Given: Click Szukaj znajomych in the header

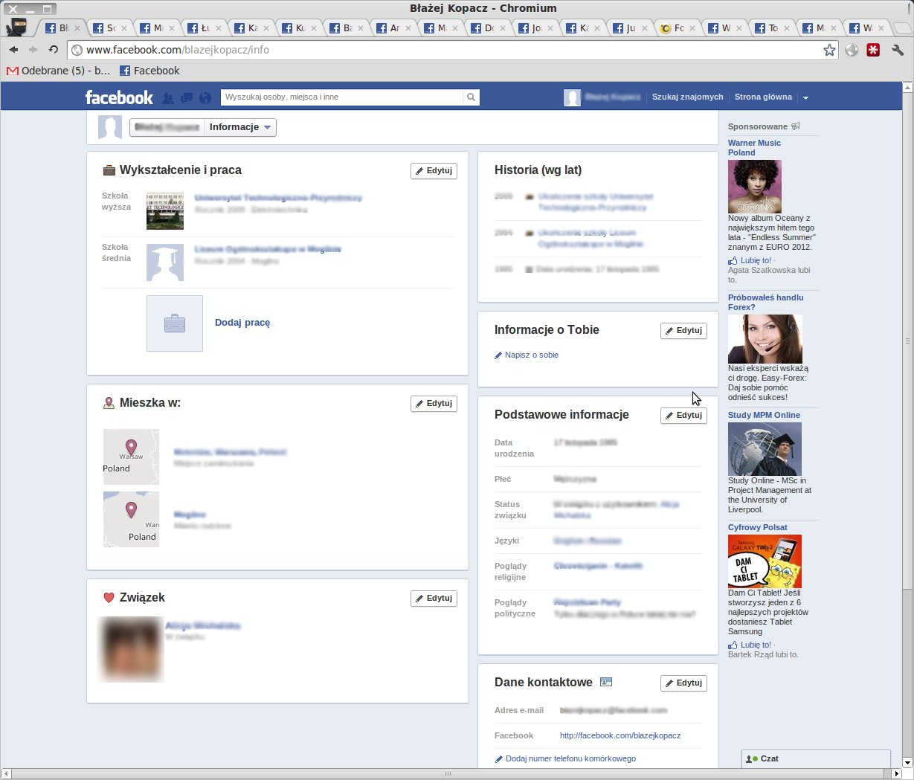Looking at the screenshot, I should point(688,97).
